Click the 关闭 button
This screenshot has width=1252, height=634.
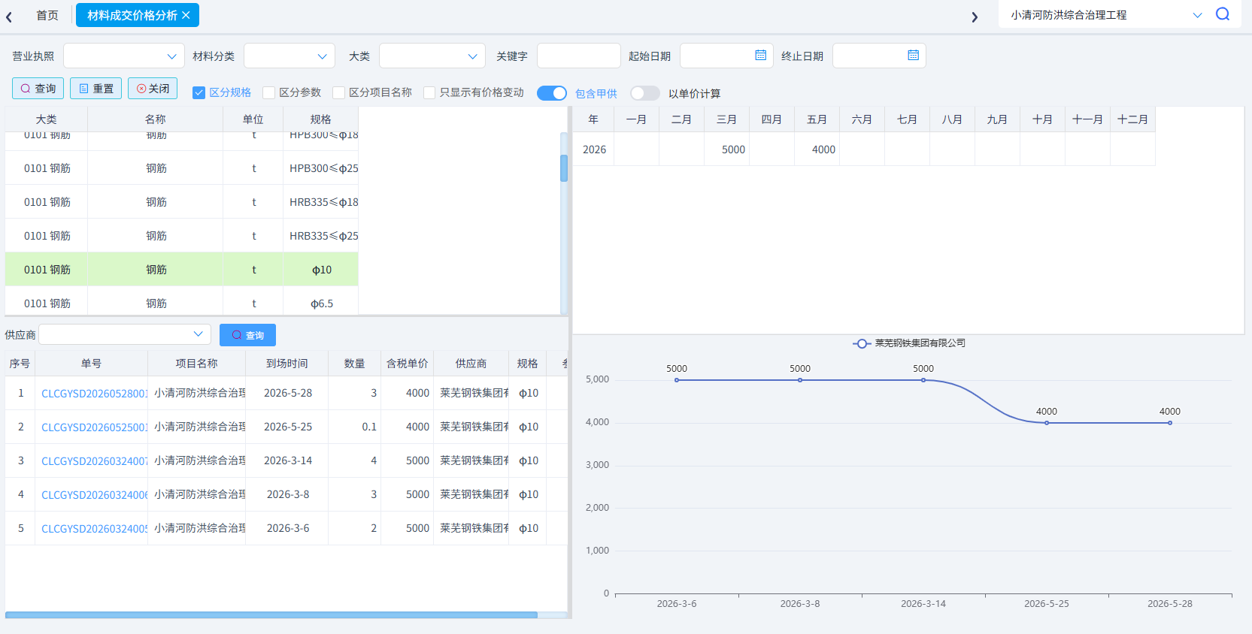[153, 89]
